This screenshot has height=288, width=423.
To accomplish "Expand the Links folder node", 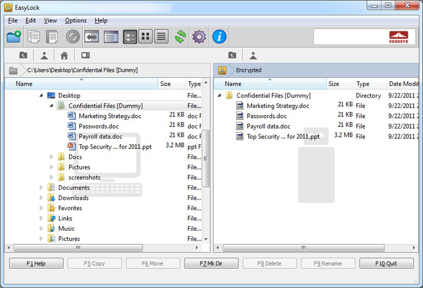I will coord(41,218).
